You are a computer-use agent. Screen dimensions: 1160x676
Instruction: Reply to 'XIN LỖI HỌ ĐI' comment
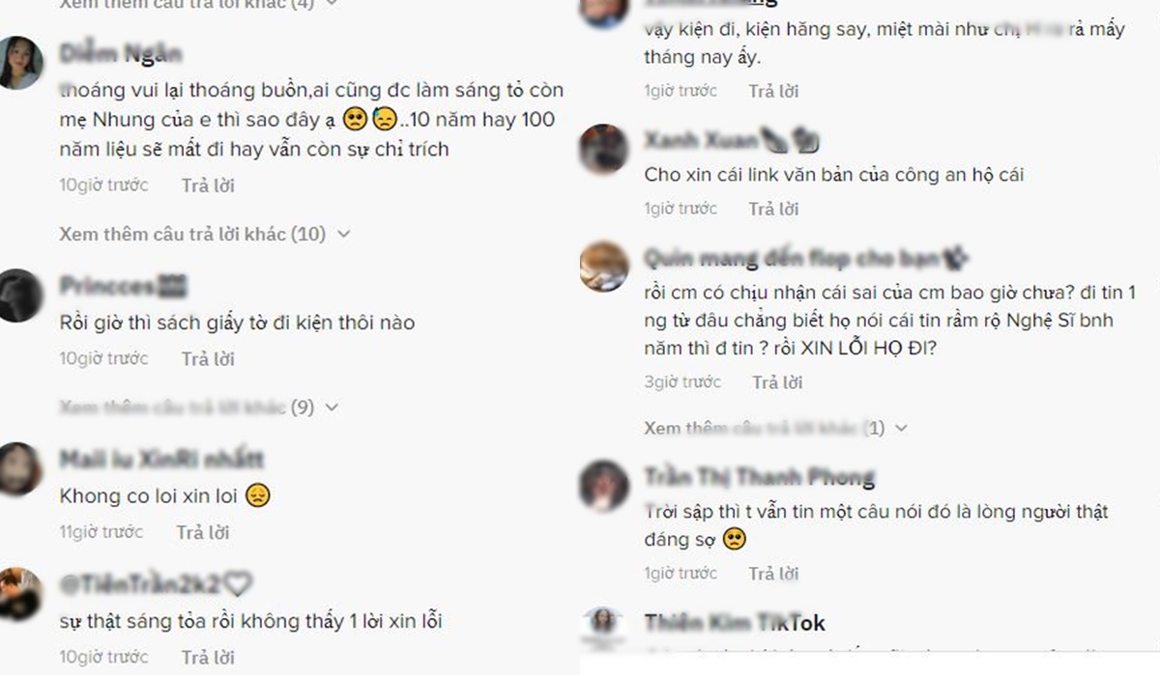coord(779,381)
